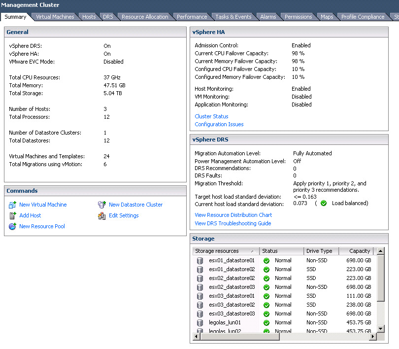This screenshot has width=399, height=349.
Task: Switch to Tasks & Events tab
Action: tap(233, 17)
